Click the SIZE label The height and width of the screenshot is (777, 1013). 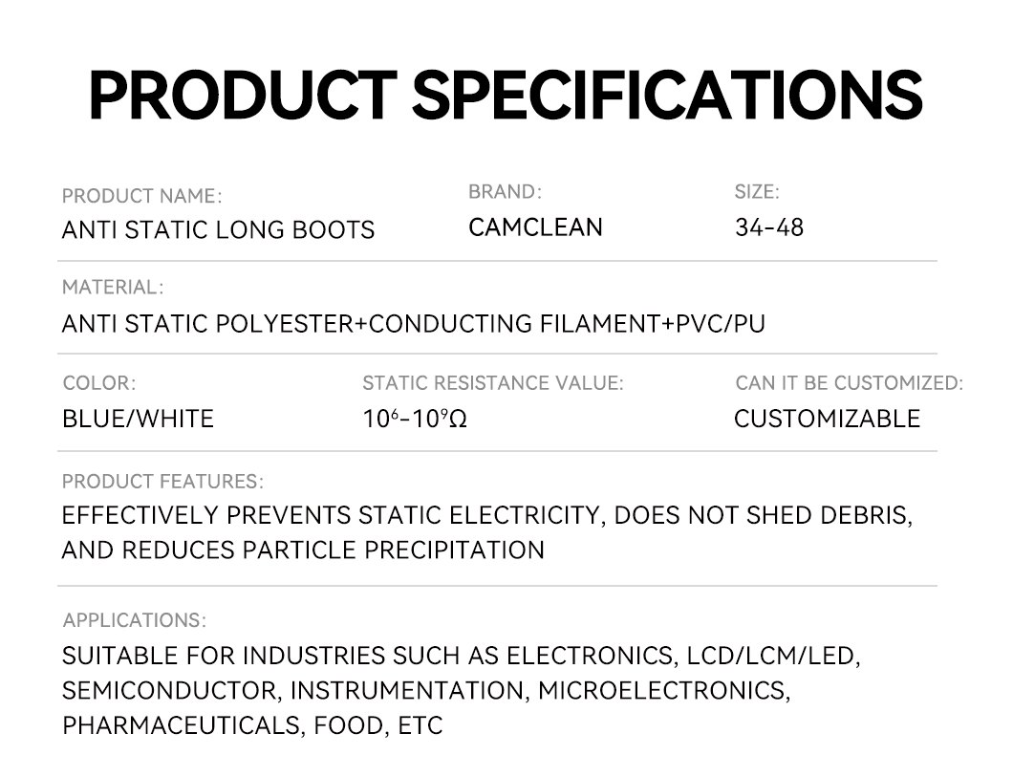coord(756,192)
